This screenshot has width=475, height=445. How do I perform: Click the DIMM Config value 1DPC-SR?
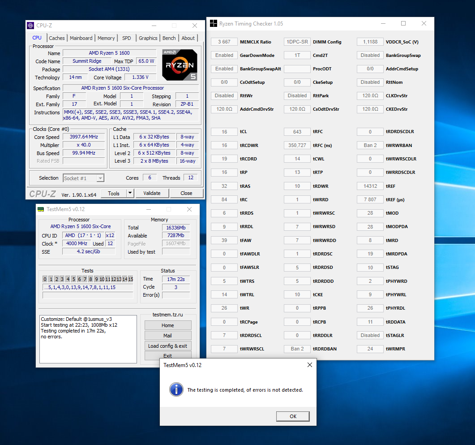pos(297,42)
